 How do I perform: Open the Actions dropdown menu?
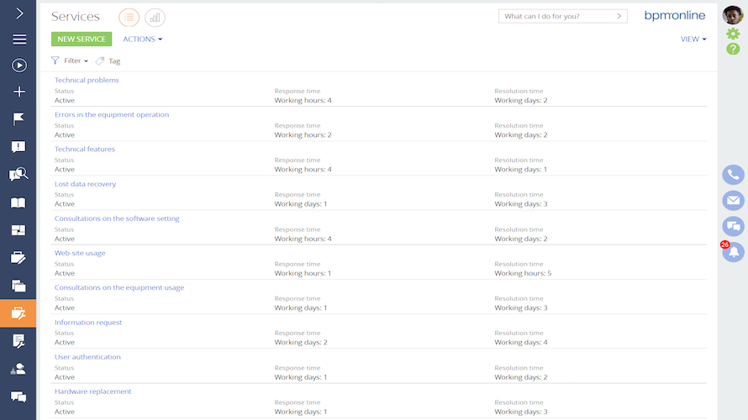[142, 39]
